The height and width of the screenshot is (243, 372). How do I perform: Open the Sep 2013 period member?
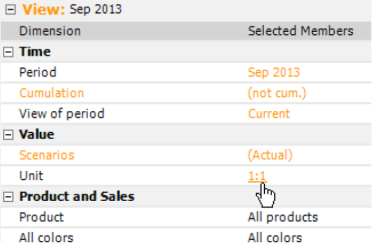pyautogui.click(x=274, y=72)
